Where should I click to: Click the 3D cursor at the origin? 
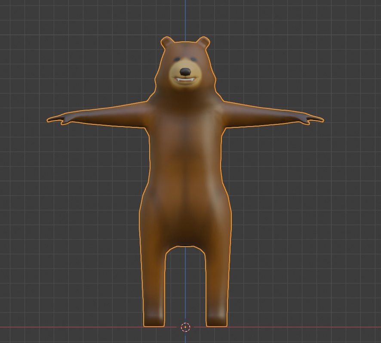pos(185,327)
